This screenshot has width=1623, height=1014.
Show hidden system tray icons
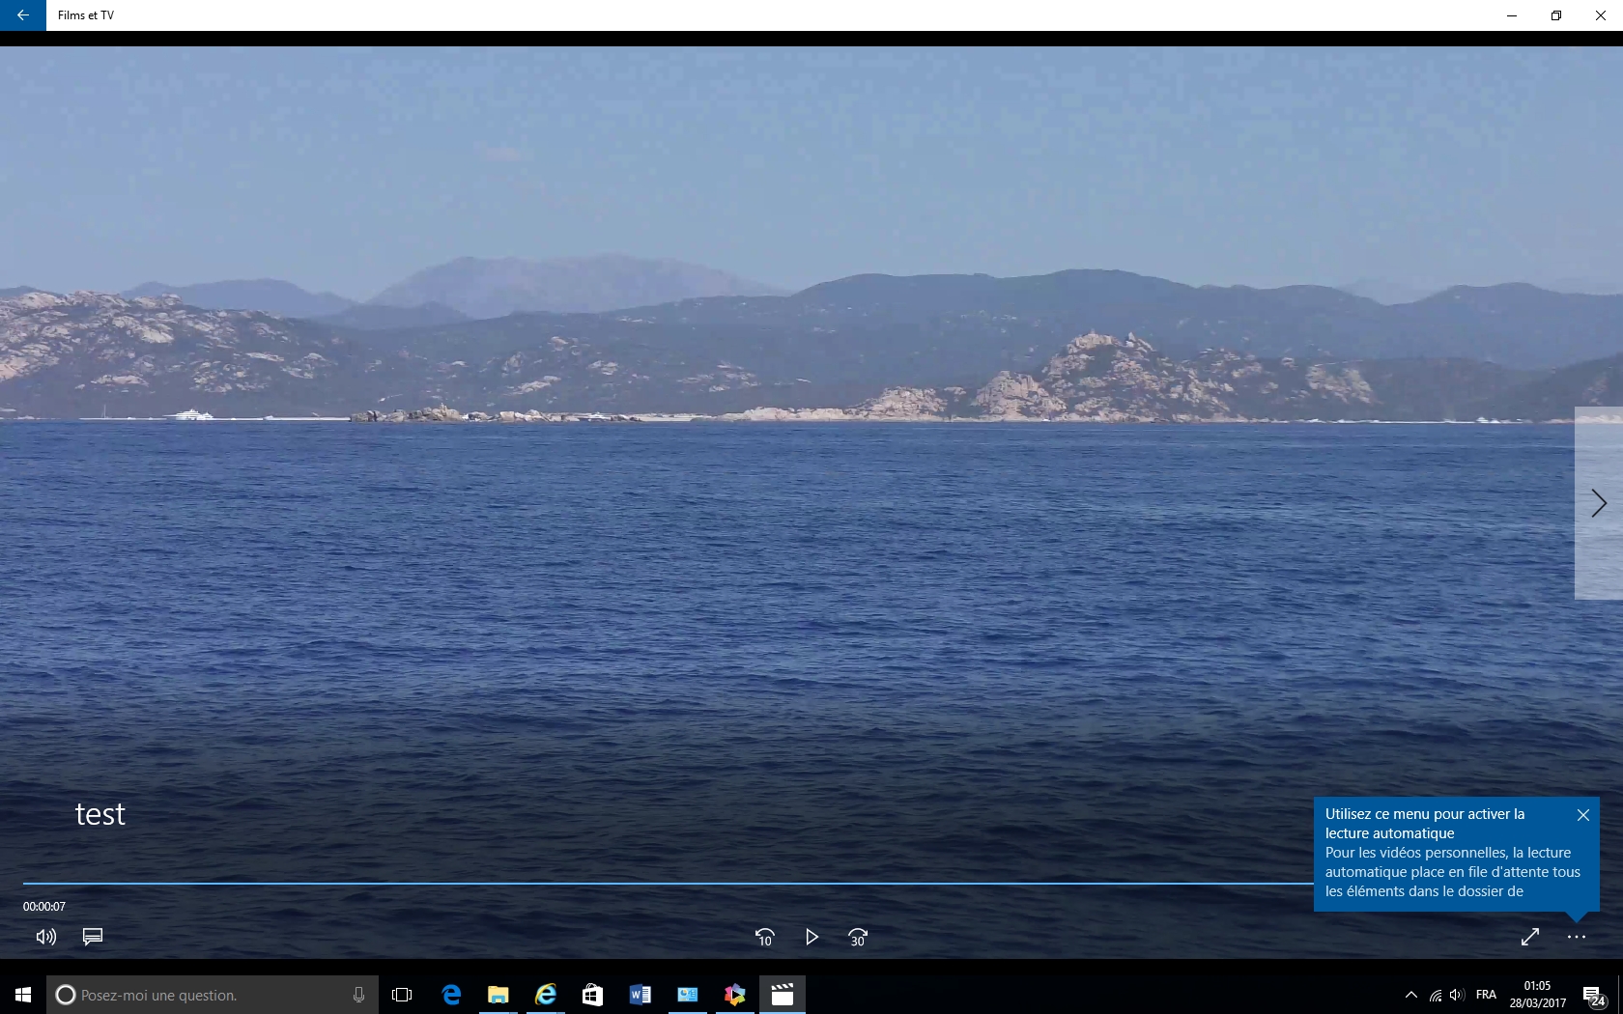click(x=1410, y=995)
